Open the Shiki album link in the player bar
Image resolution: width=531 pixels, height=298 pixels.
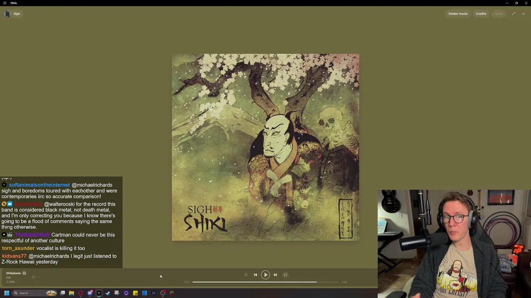[12, 282]
